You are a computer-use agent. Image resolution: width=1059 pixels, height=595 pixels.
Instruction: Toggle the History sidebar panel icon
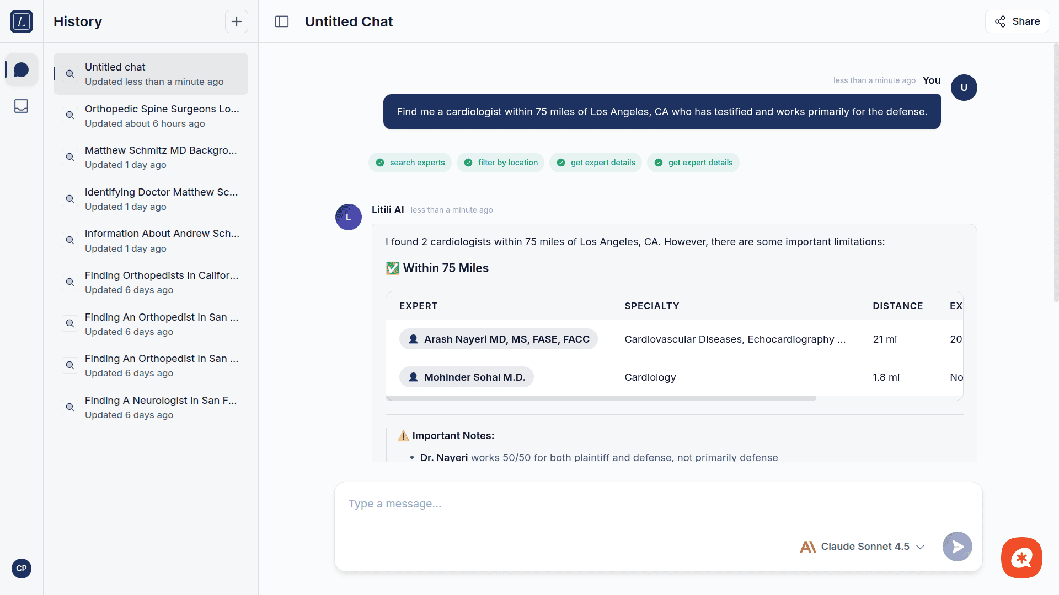pos(282,21)
